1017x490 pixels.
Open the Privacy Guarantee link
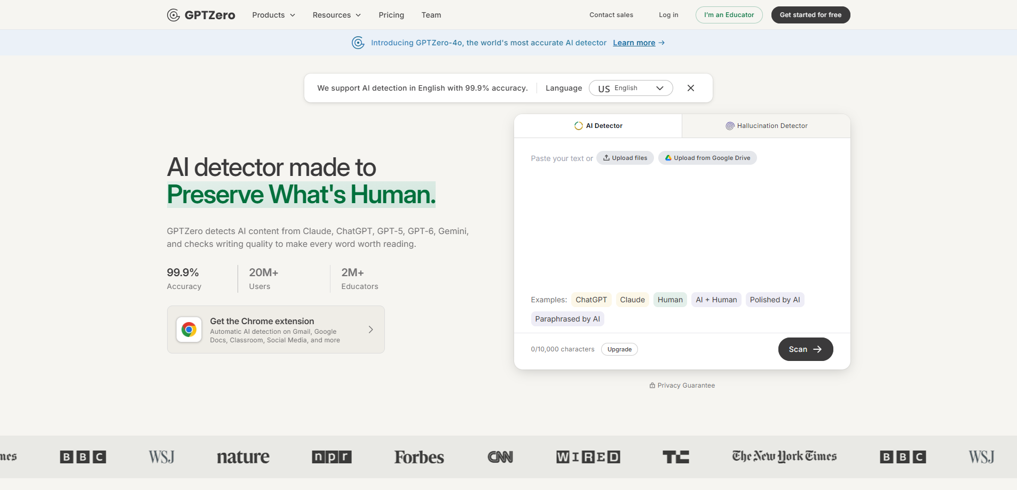pos(682,385)
